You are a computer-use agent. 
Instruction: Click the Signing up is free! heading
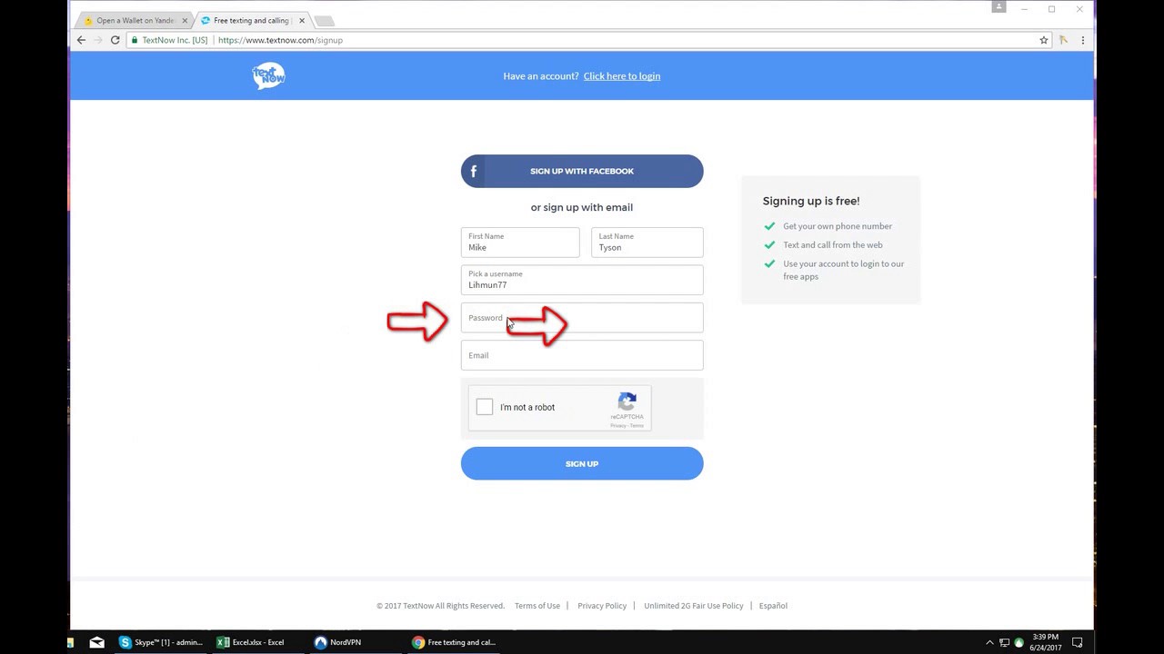pyautogui.click(x=811, y=201)
